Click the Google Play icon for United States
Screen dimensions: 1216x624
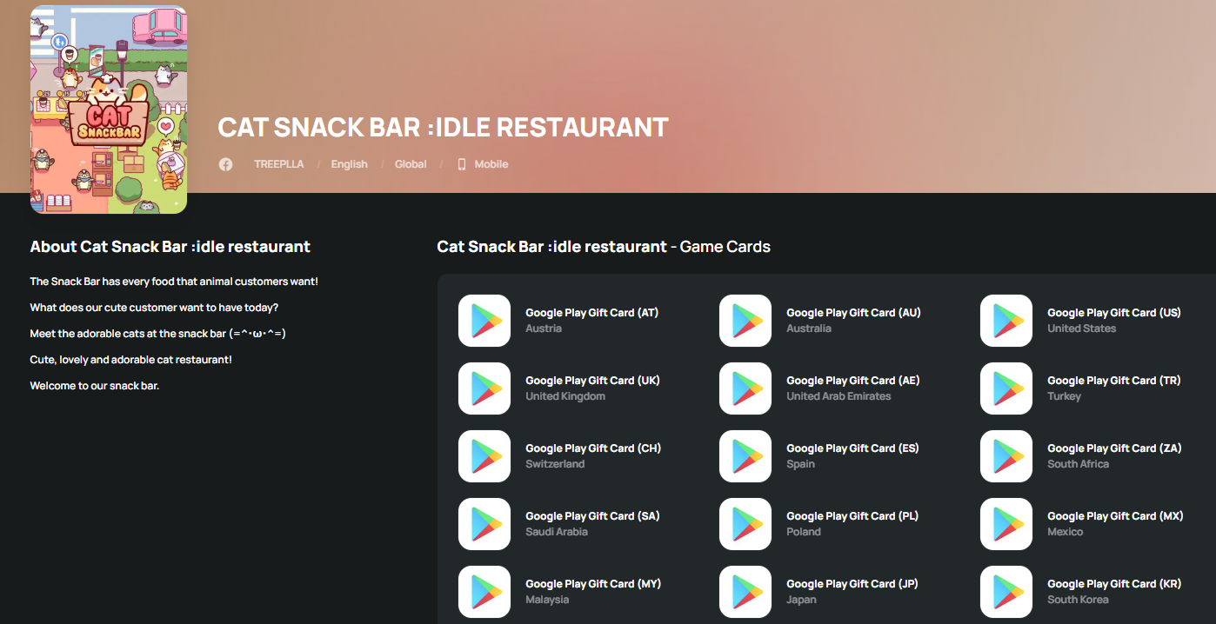click(1006, 321)
